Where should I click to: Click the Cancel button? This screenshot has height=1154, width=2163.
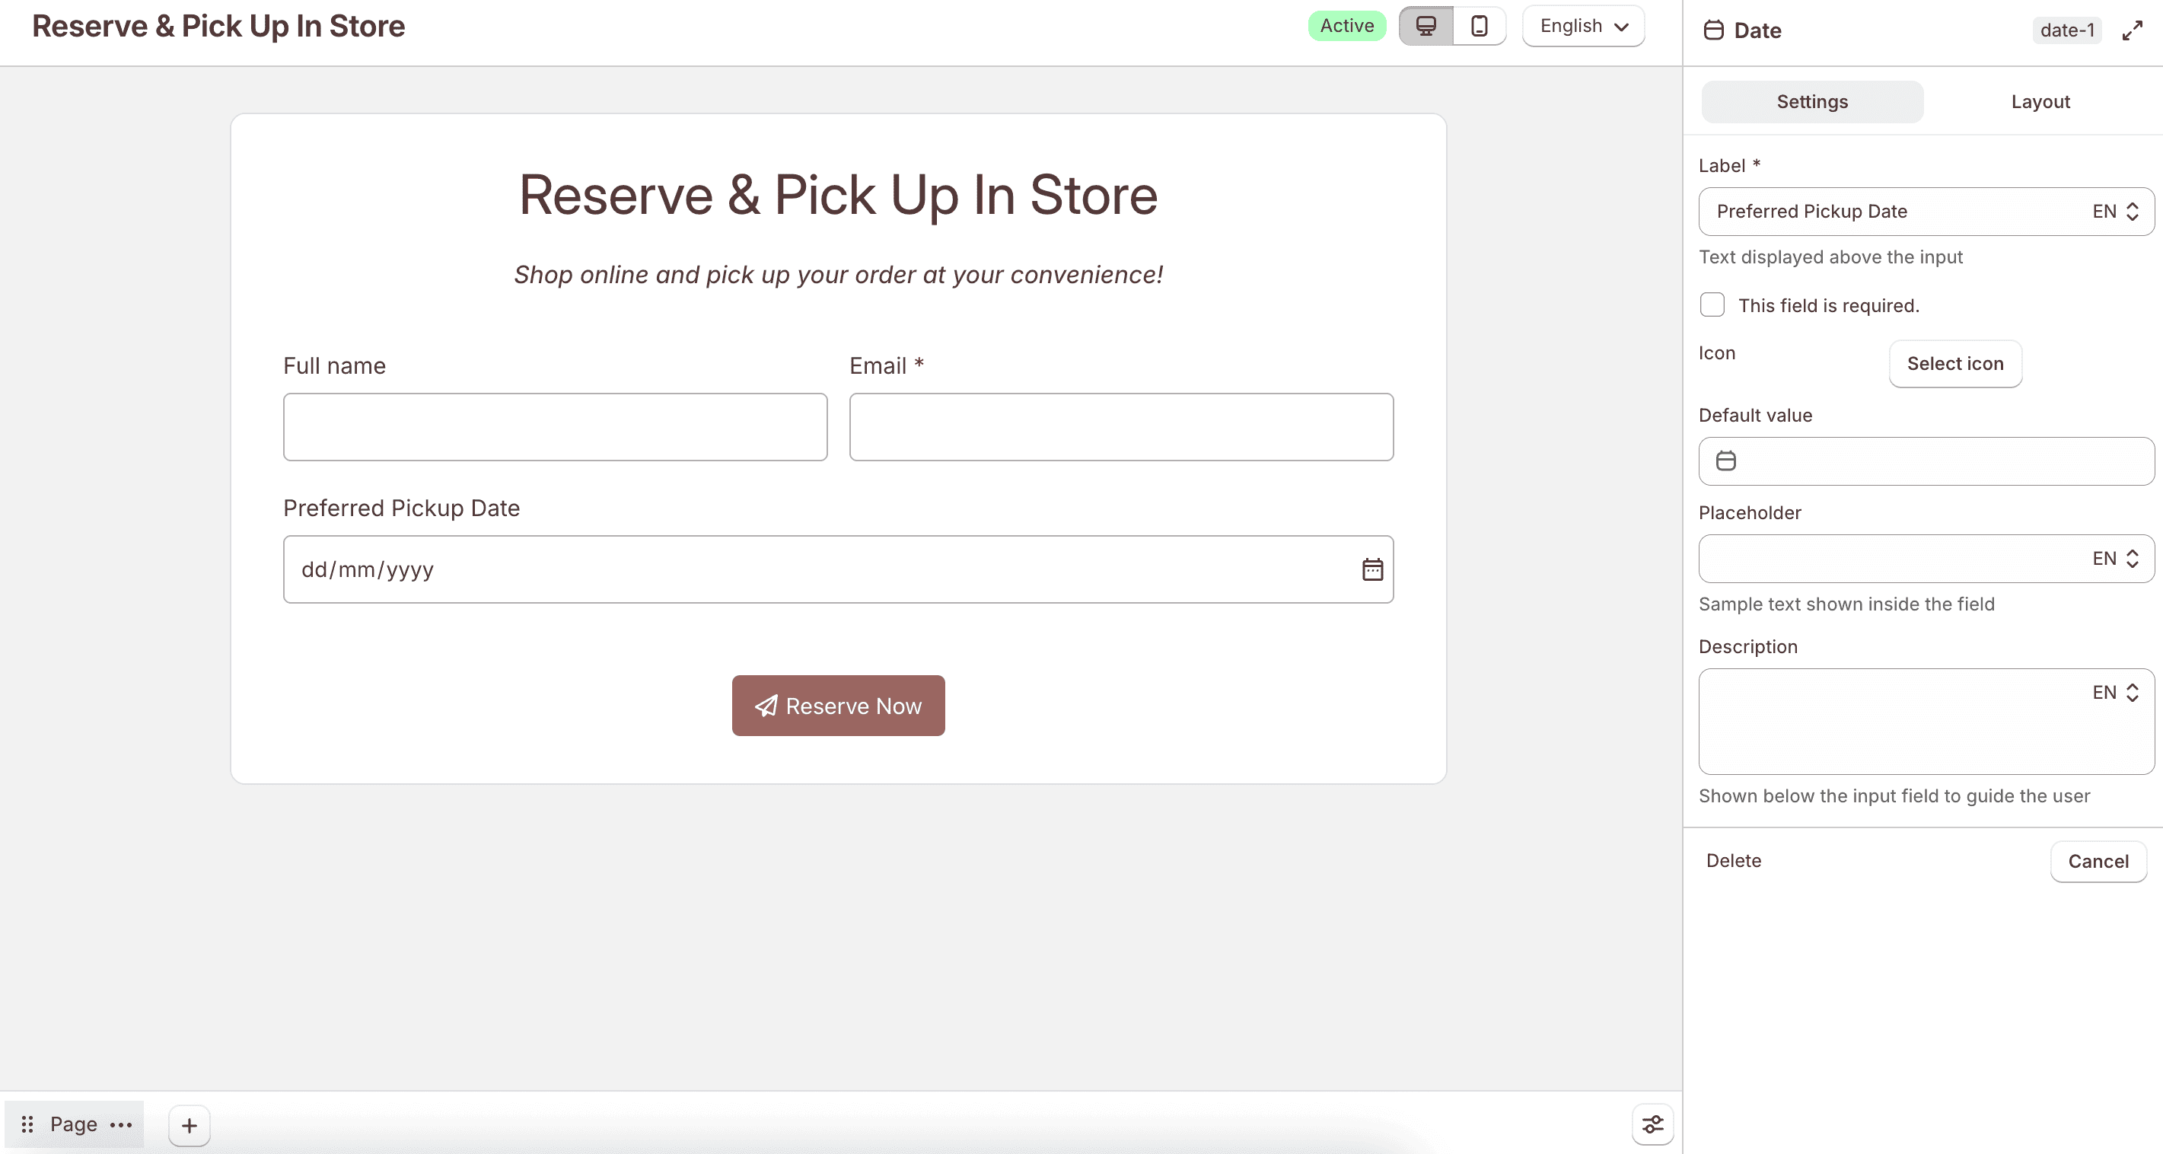pos(2098,862)
